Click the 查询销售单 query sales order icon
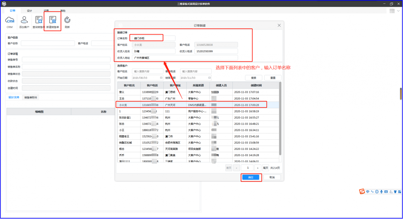Viewport: 403px width, 219px height. pyautogui.click(x=39, y=20)
